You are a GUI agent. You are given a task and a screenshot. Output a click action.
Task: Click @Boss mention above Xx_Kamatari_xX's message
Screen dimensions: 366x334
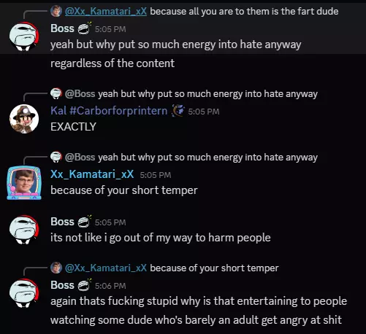coord(80,157)
